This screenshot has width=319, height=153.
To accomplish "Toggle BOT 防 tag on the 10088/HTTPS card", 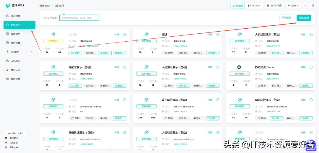I will [x=277, y=53].
